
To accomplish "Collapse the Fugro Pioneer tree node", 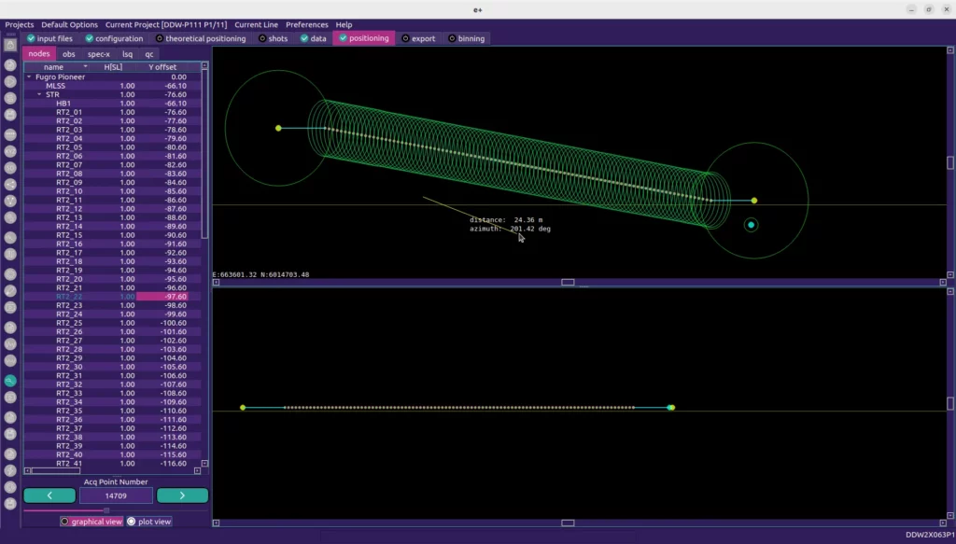I will (29, 77).
